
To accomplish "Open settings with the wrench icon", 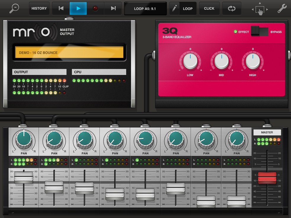I will (x=282, y=9).
